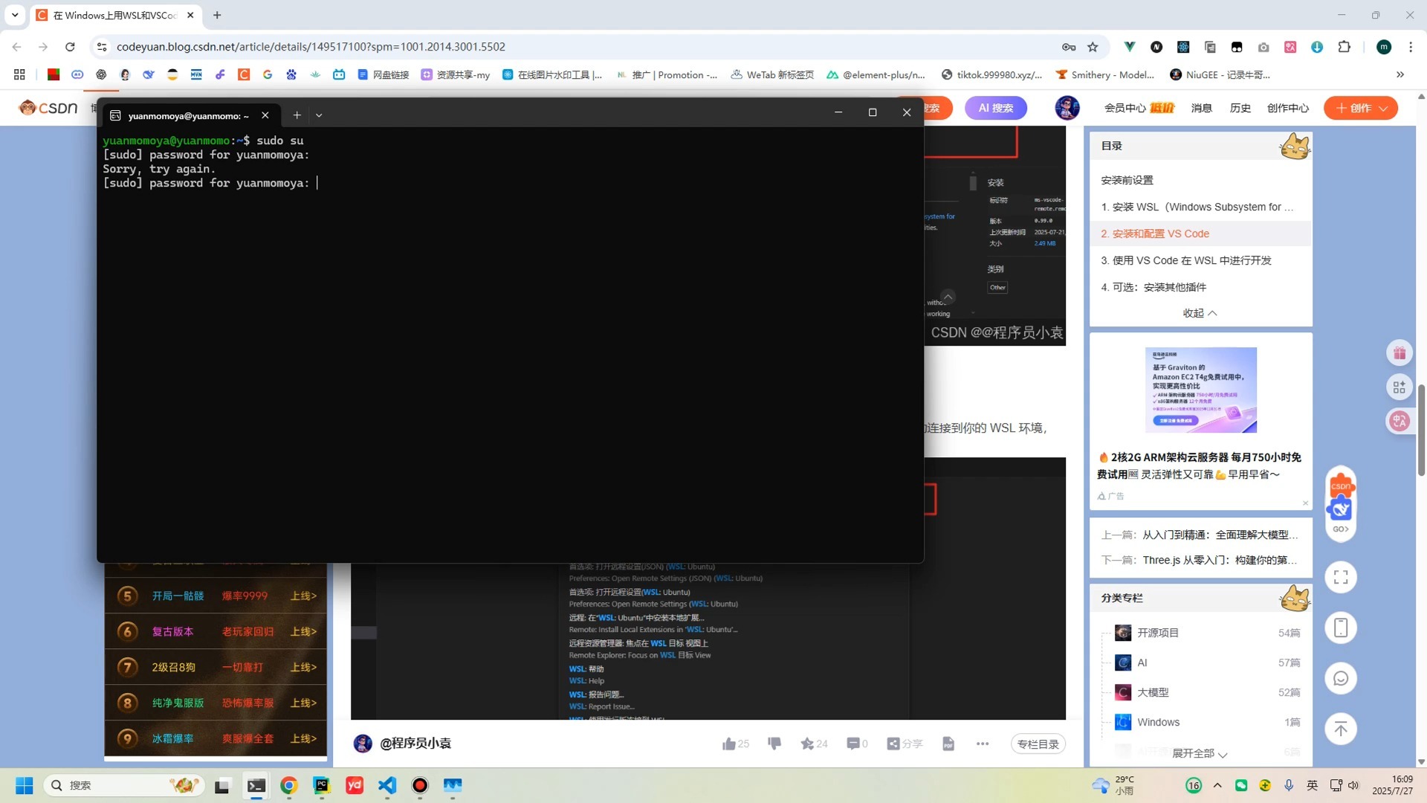The image size is (1427, 803).
Task: Click the AI 搜索 button
Action: tap(995, 108)
